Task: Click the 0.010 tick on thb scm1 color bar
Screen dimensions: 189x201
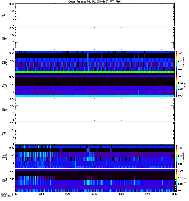Action: click(x=180, y=89)
